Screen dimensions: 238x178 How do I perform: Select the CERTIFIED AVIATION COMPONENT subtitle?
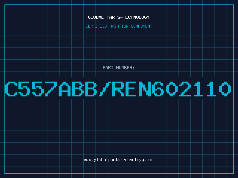click(x=119, y=26)
